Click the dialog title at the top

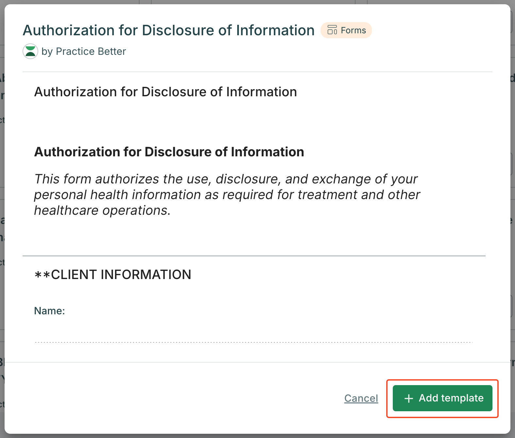click(x=168, y=30)
